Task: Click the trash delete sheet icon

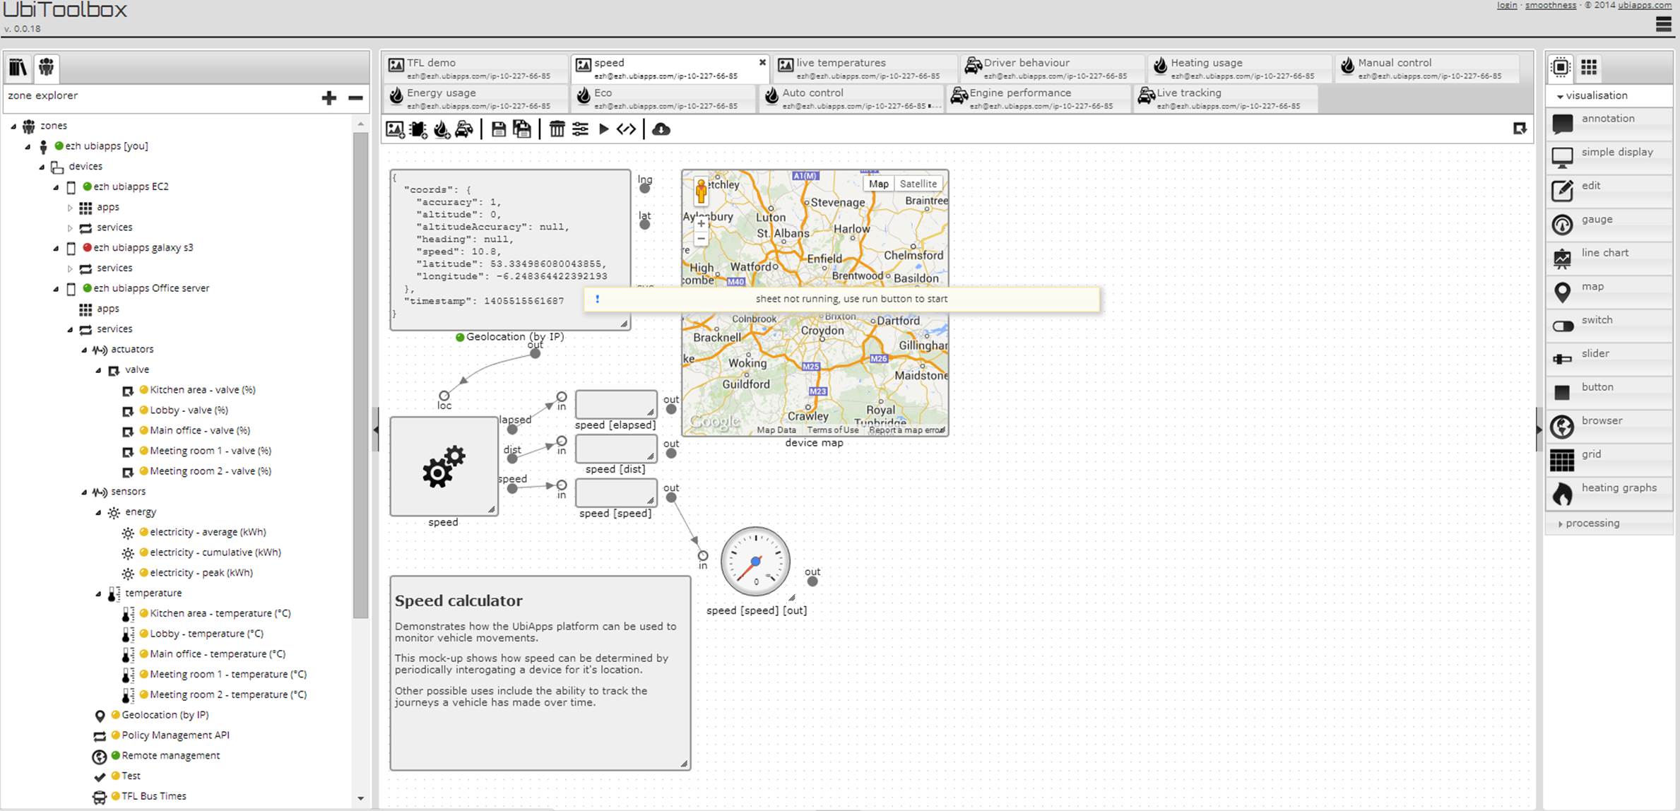Action: coord(557,129)
